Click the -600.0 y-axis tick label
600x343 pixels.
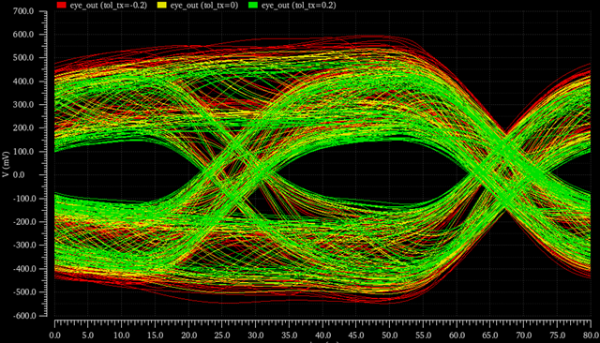pos(23,316)
